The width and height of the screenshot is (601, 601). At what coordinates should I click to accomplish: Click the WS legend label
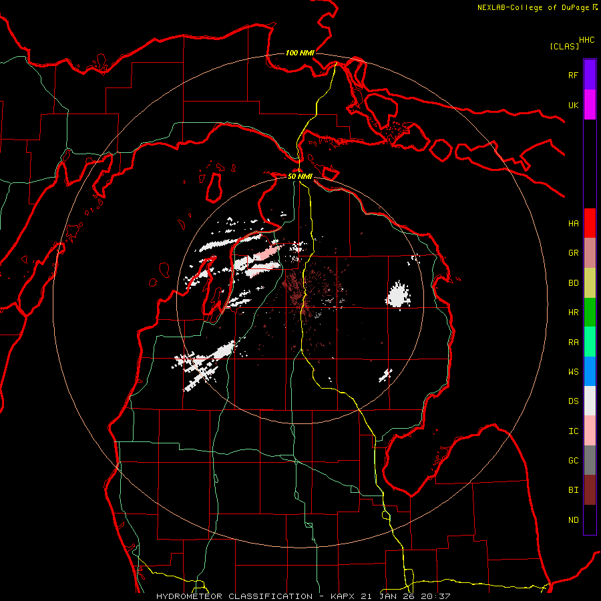(x=573, y=372)
